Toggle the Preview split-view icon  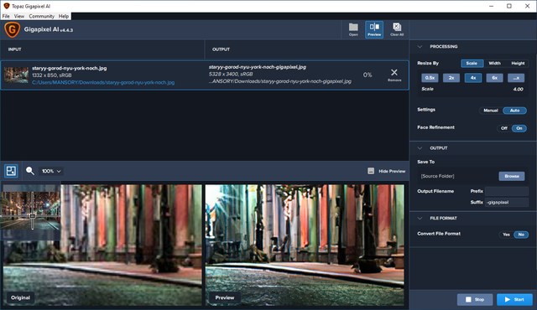point(374,29)
